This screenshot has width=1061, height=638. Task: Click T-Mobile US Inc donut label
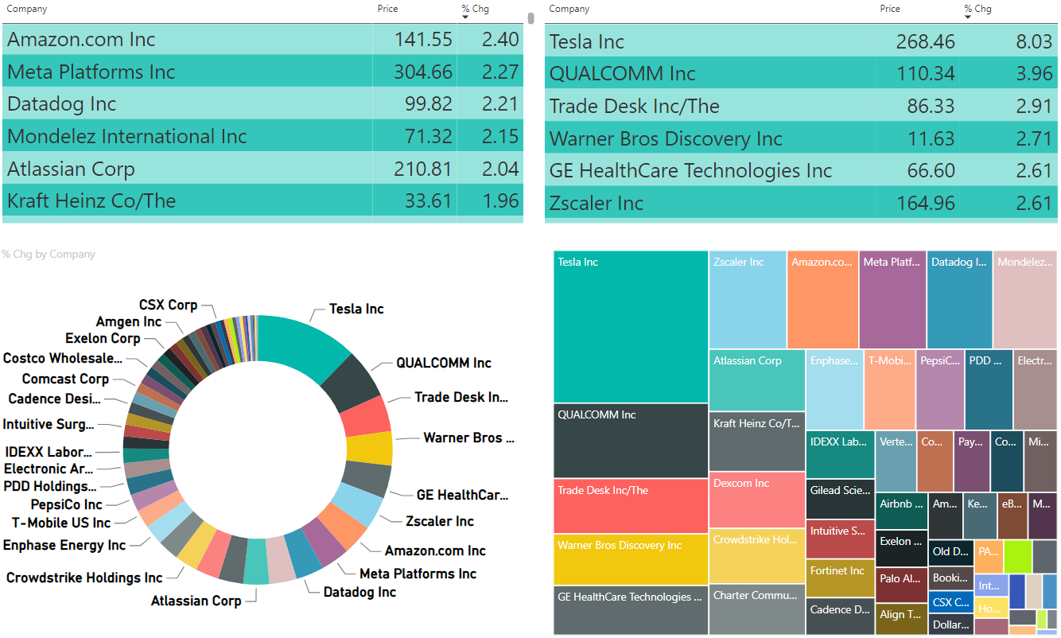[61, 523]
